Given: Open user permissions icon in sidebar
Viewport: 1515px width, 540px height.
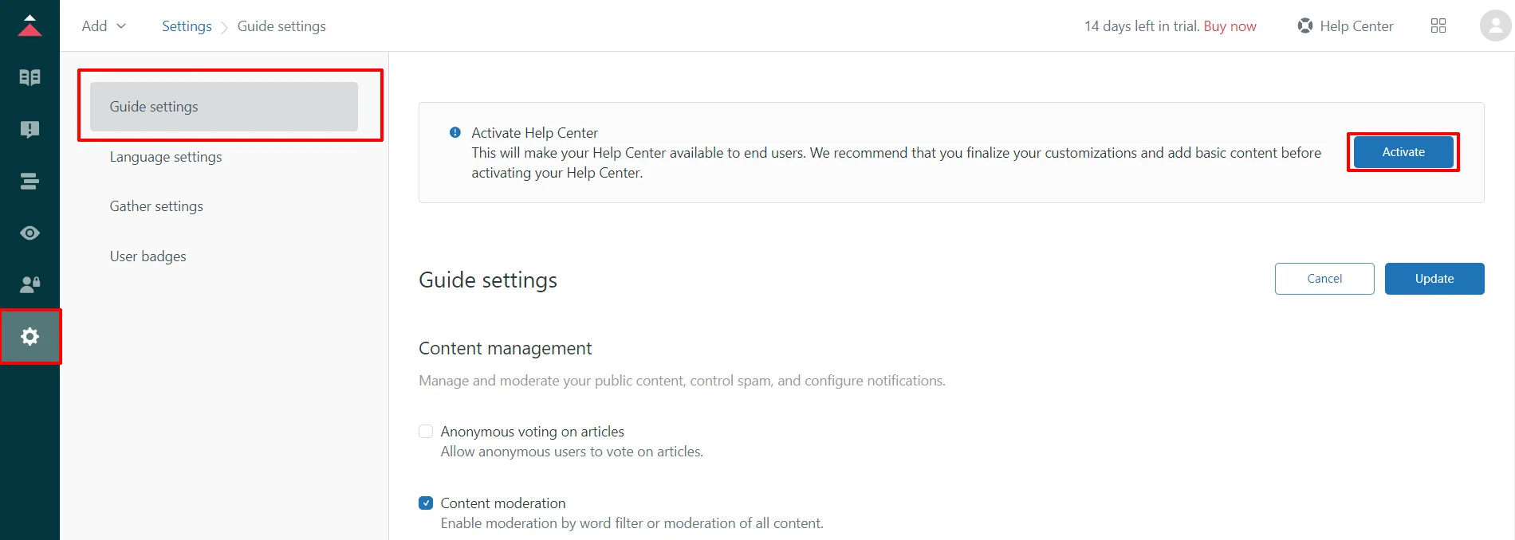Looking at the screenshot, I should 30,284.
